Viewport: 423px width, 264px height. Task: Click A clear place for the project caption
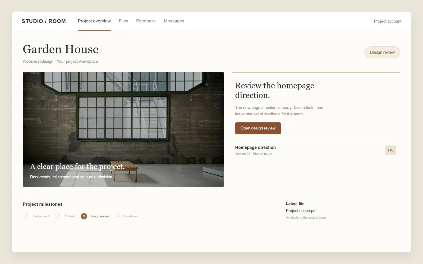[x=77, y=166]
